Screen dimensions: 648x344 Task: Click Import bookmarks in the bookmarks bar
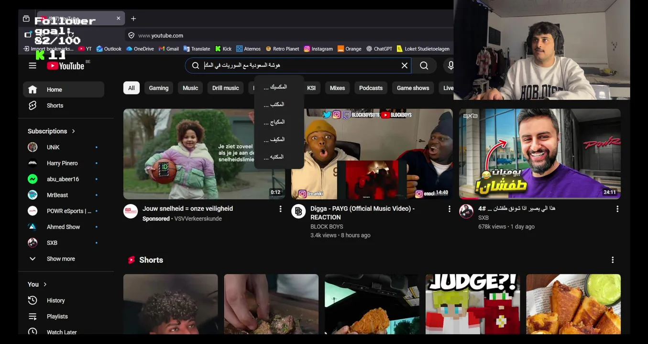[x=48, y=49]
